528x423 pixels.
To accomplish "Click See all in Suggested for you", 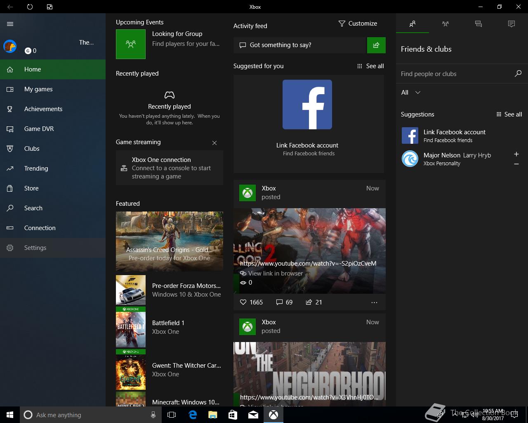I will click(x=370, y=66).
